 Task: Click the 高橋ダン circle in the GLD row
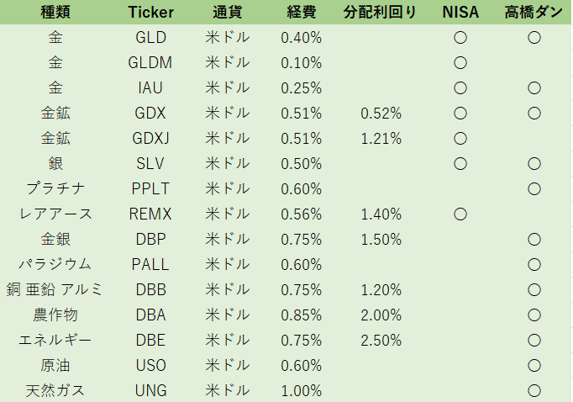click(x=534, y=38)
